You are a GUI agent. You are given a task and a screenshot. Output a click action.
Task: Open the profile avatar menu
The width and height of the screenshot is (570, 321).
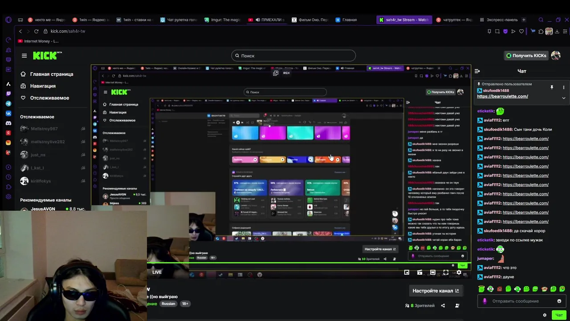555,55
